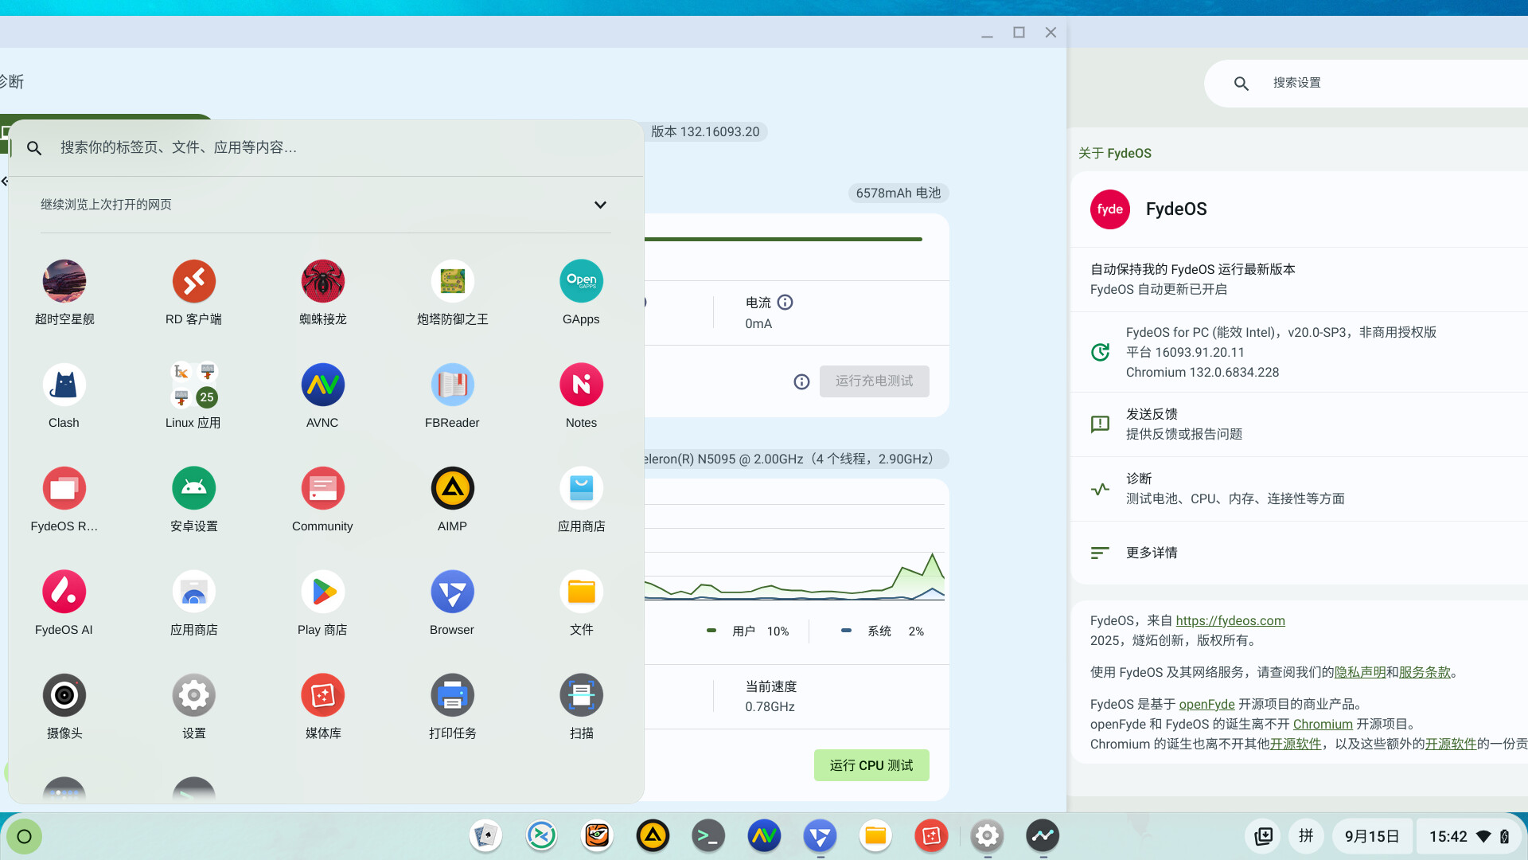Screen dimensions: 1528x860
Task: Open the terminal icon in shelf
Action: [707, 836]
